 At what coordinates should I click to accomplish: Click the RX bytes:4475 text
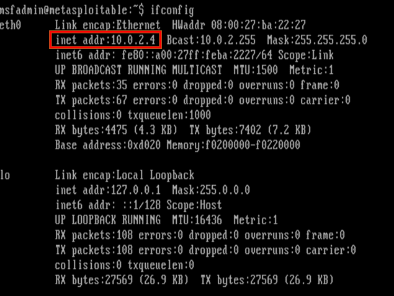(91, 130)
